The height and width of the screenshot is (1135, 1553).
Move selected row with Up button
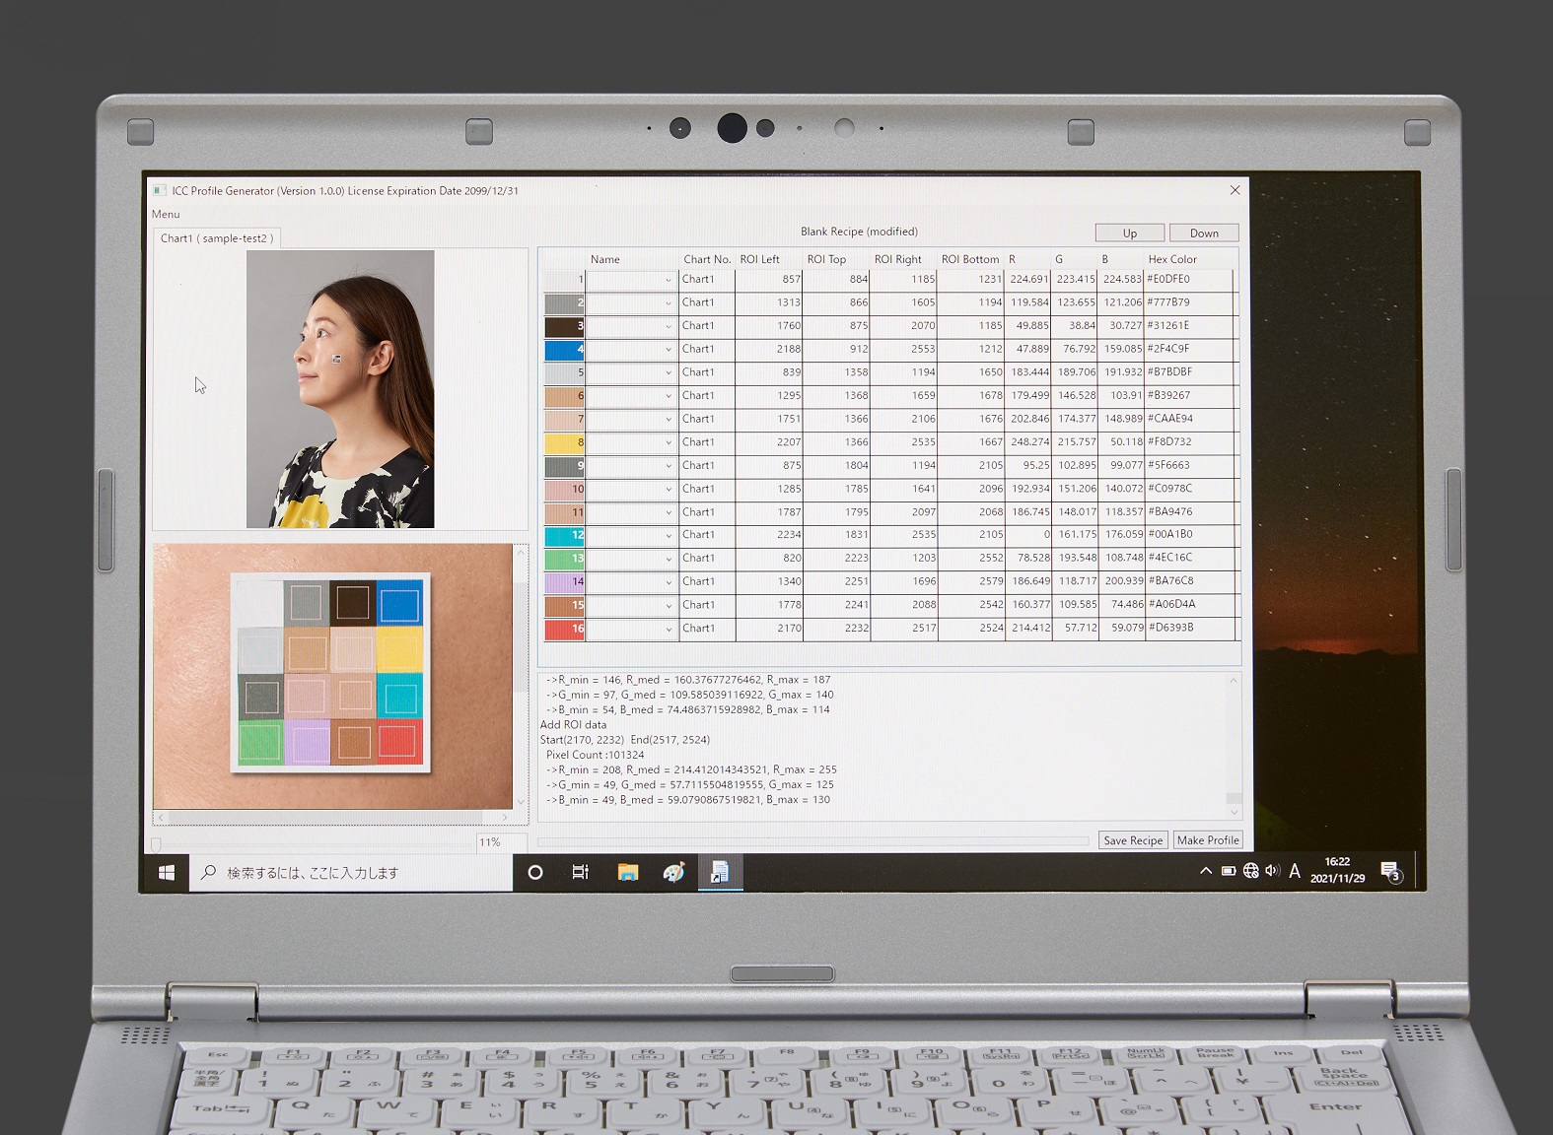1129,234
